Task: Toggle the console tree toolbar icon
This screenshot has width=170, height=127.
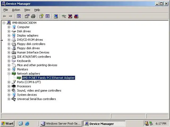Action: point(19,16)
